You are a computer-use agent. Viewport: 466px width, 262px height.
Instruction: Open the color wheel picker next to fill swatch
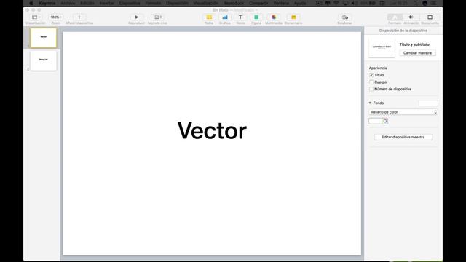[x=385, y=121]
